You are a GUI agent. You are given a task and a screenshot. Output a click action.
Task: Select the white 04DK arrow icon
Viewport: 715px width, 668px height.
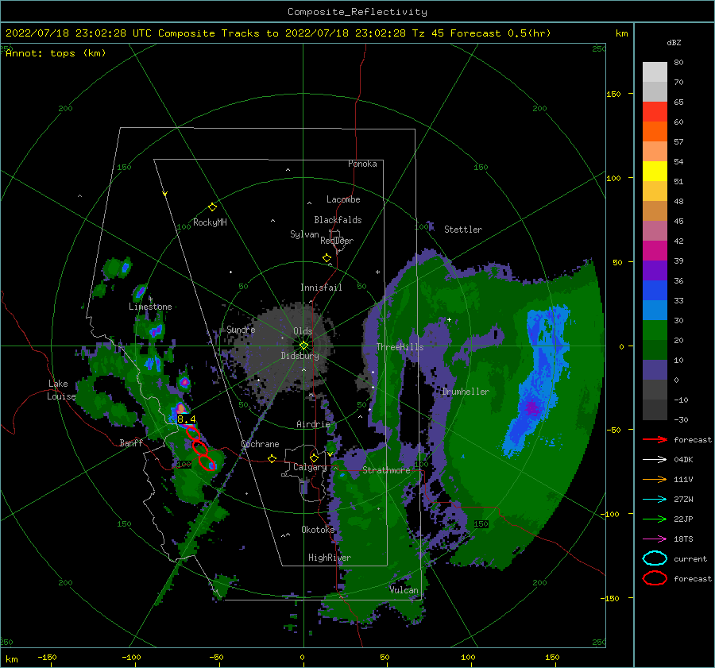[x=655, y=459]
